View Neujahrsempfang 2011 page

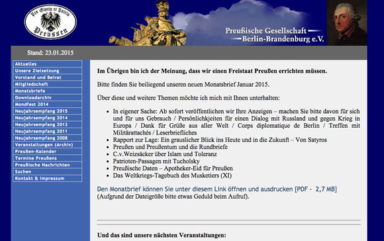point(48,131)
